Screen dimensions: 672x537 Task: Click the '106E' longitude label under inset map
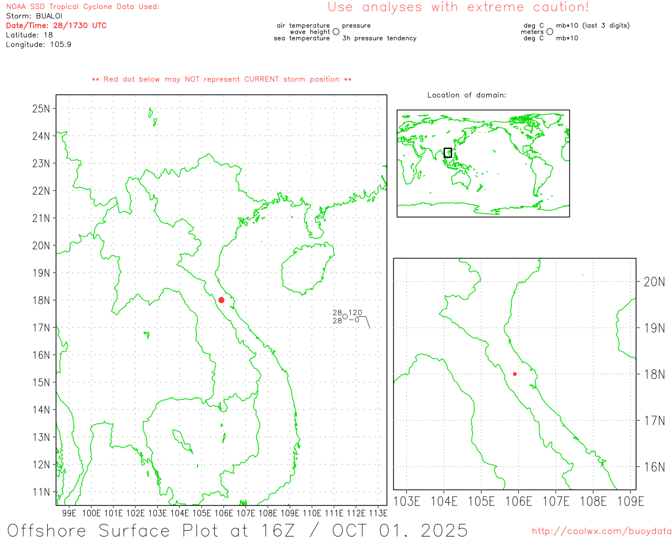(518, 501)
